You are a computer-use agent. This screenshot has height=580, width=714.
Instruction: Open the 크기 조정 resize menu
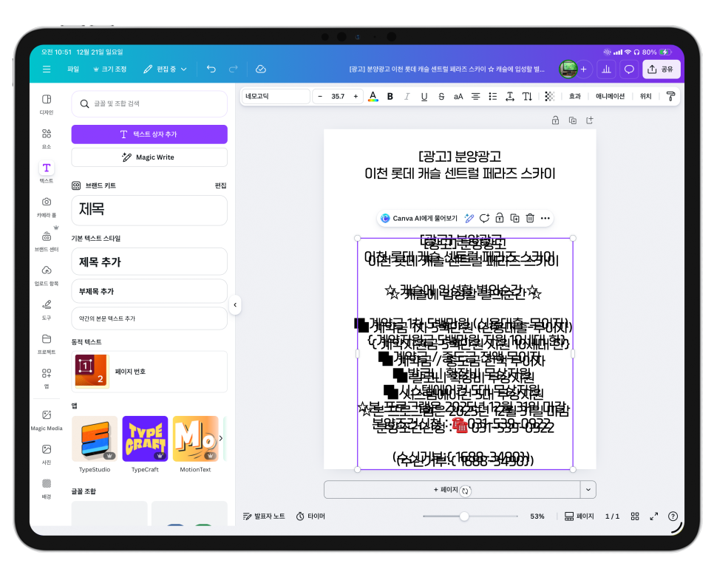pyautogui.click(x=109, y=69)
